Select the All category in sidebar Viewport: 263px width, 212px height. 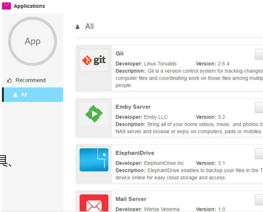32,95
